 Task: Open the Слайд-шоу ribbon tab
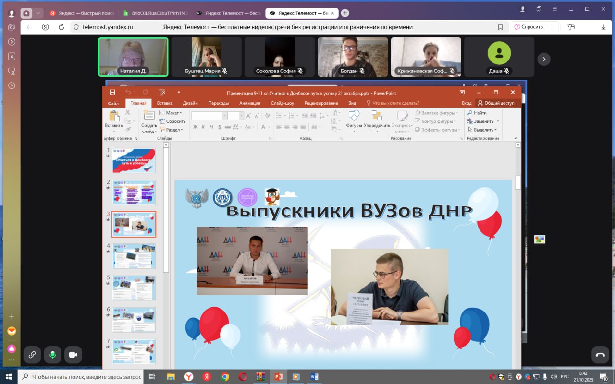(x=282, y=103)
